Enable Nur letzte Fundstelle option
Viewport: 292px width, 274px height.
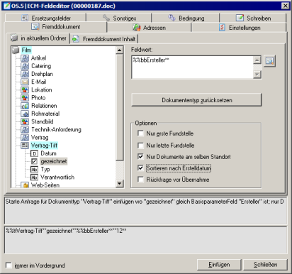click(140, 145)
